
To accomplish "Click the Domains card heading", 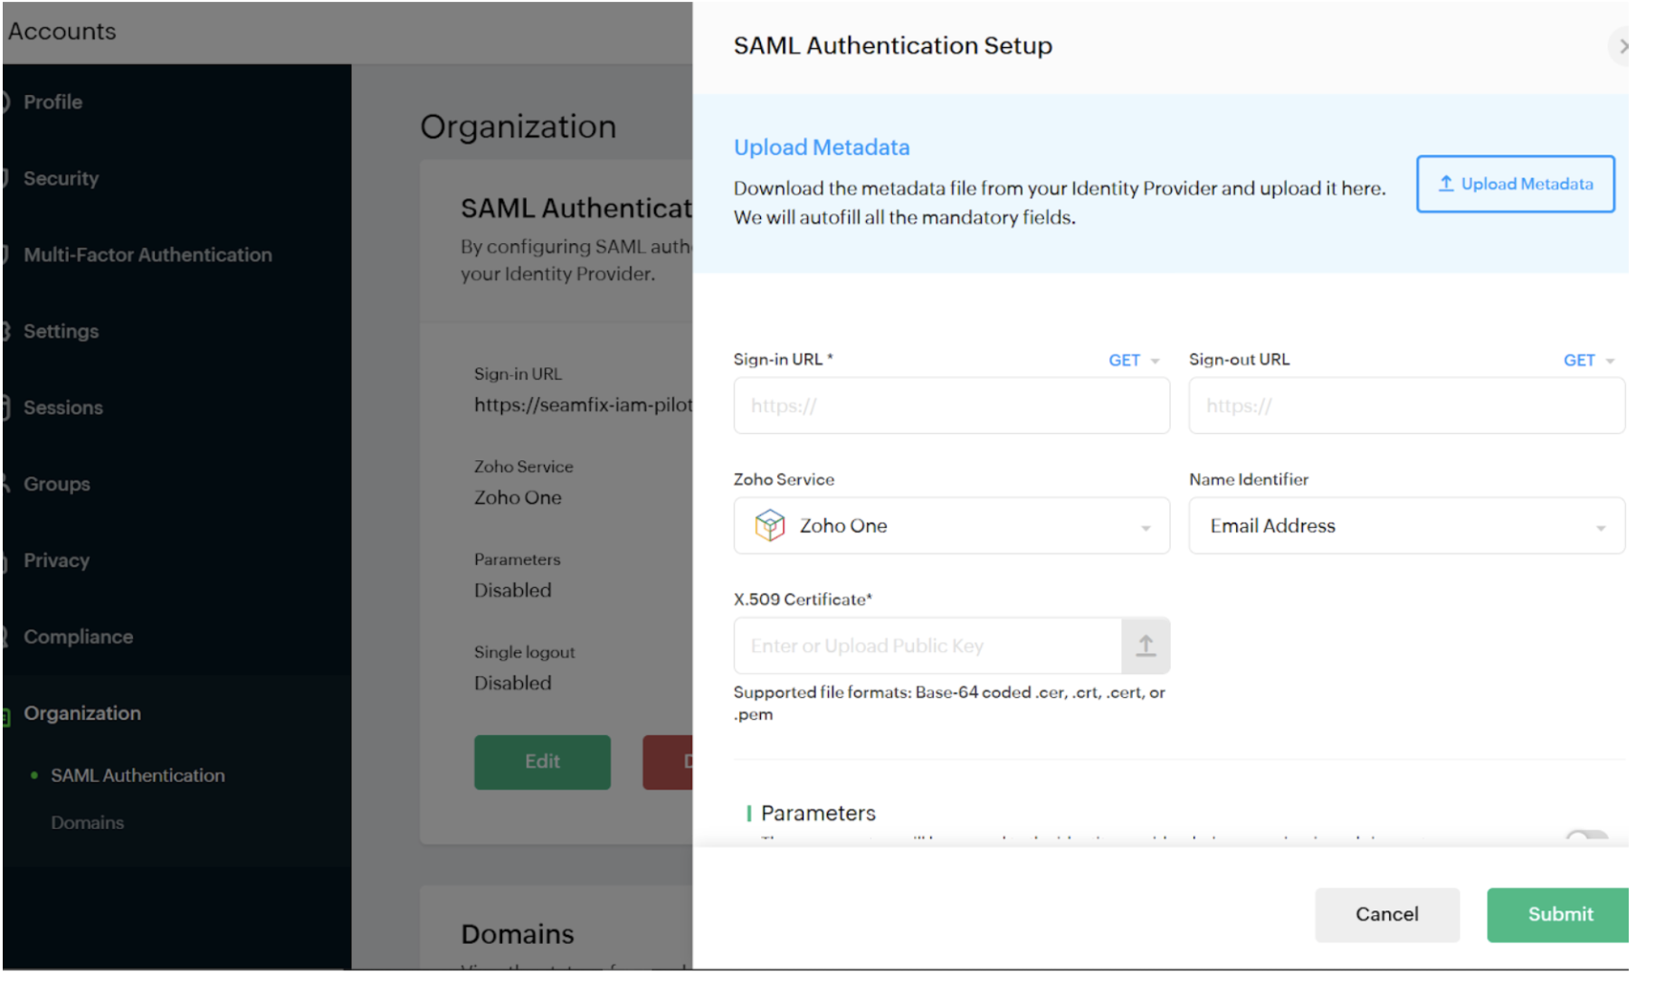I will coord(518,934).
